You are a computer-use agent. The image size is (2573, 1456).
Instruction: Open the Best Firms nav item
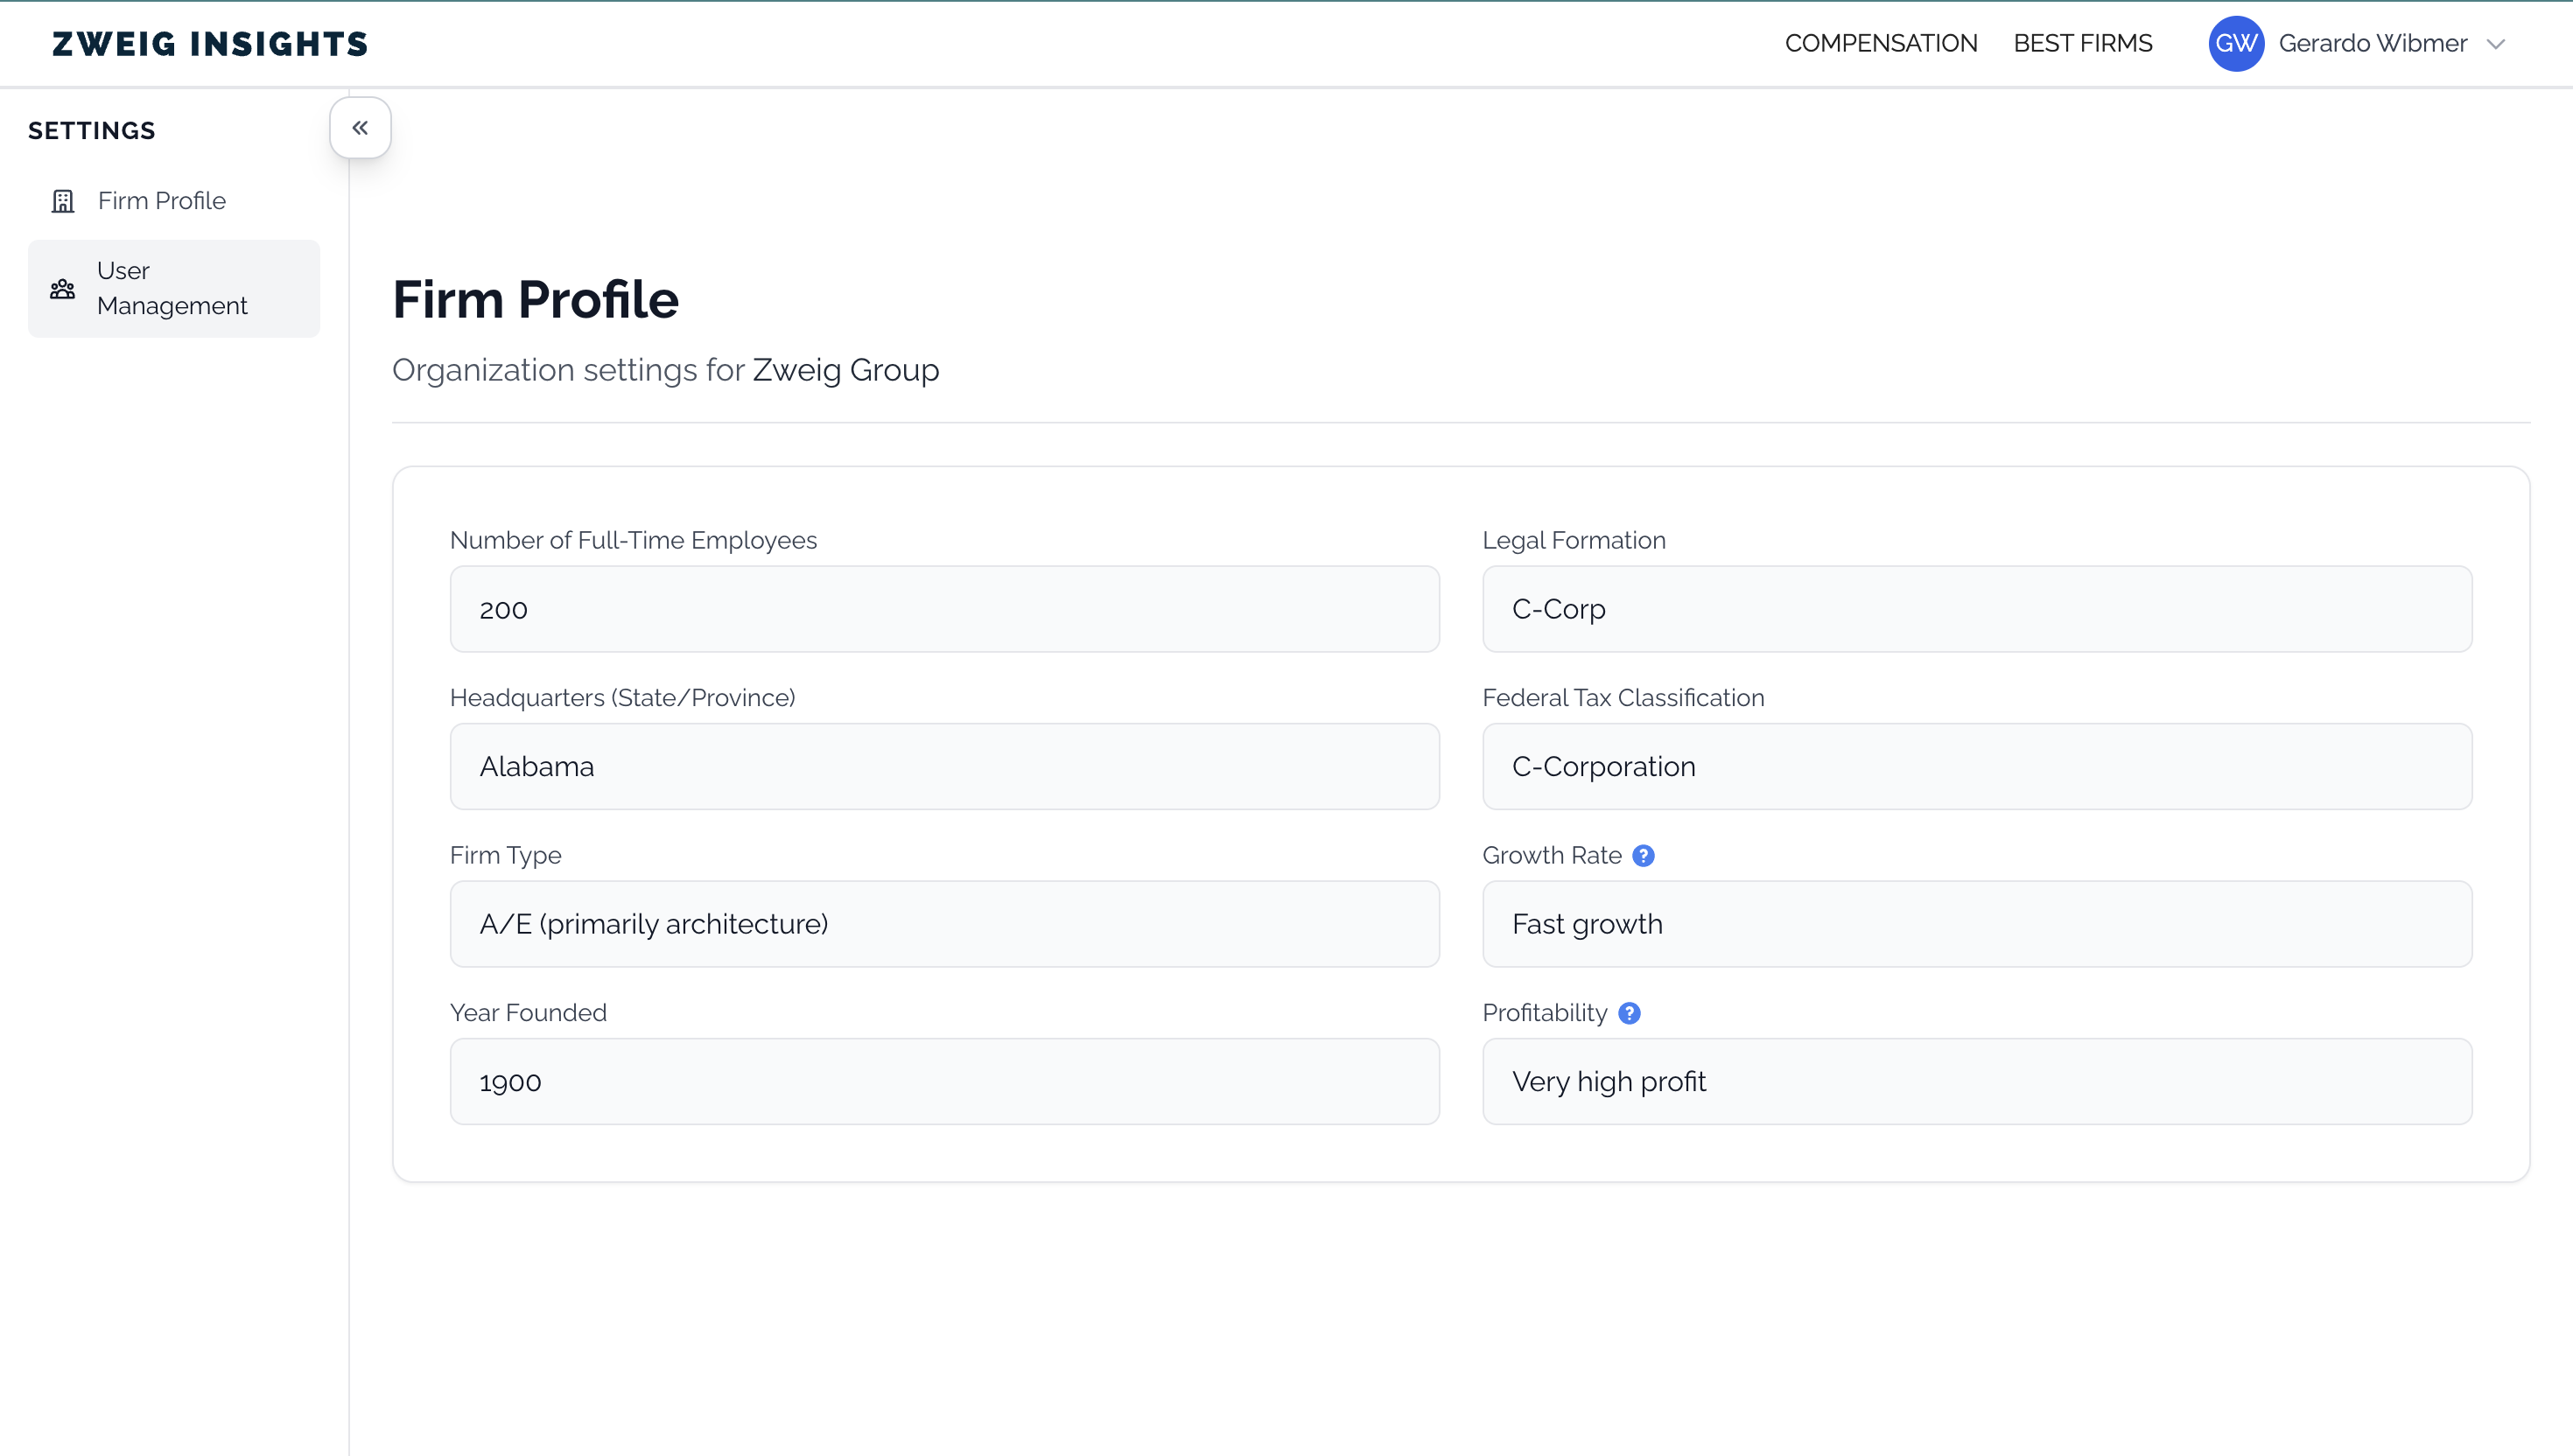2083,43
